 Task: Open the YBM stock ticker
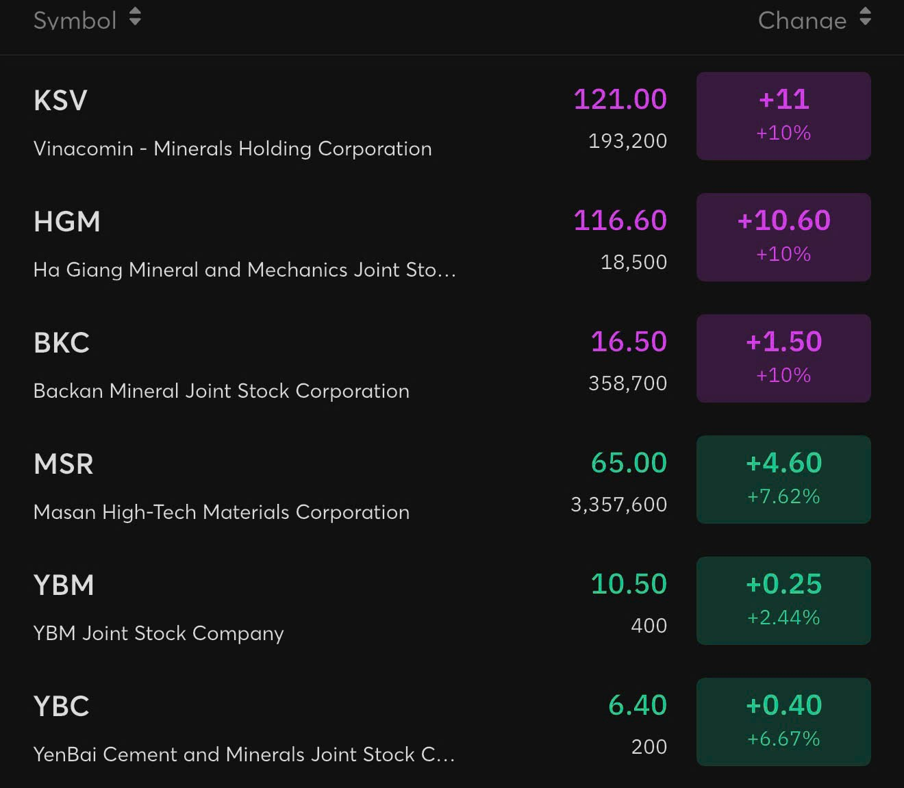click(64, 585)
